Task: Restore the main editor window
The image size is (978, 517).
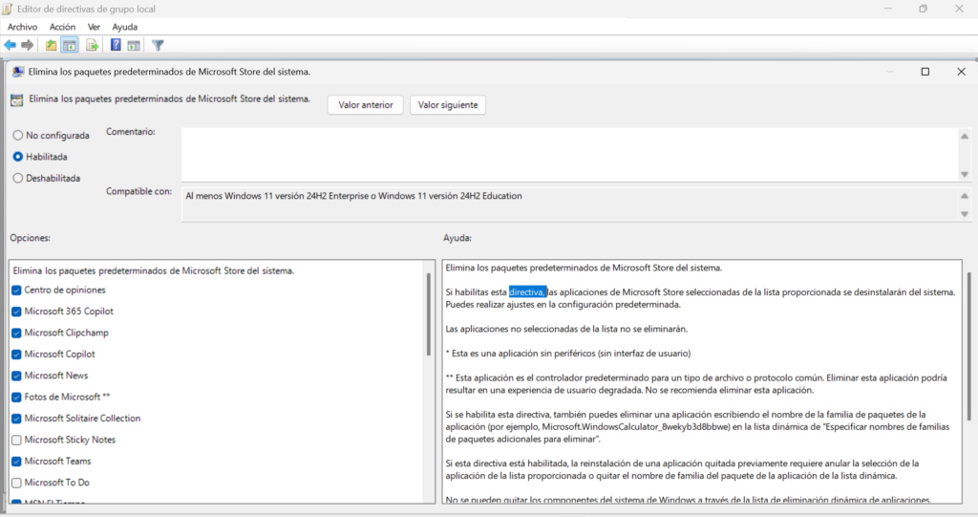Action: click(924, 9)
